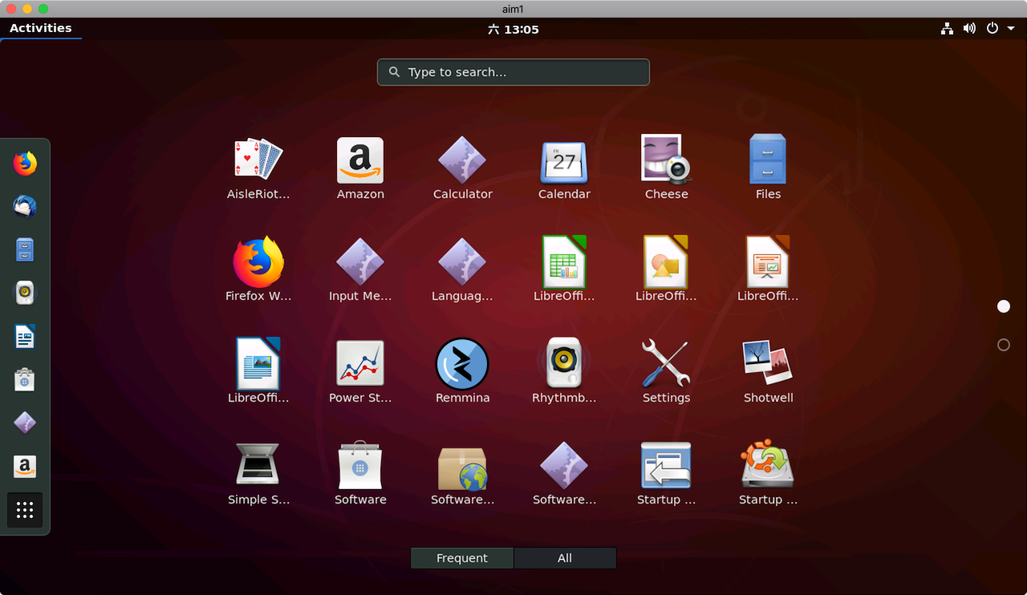Switch to the All apps tab
Viewport: 1027px width, 595px height.
[565, 558]
